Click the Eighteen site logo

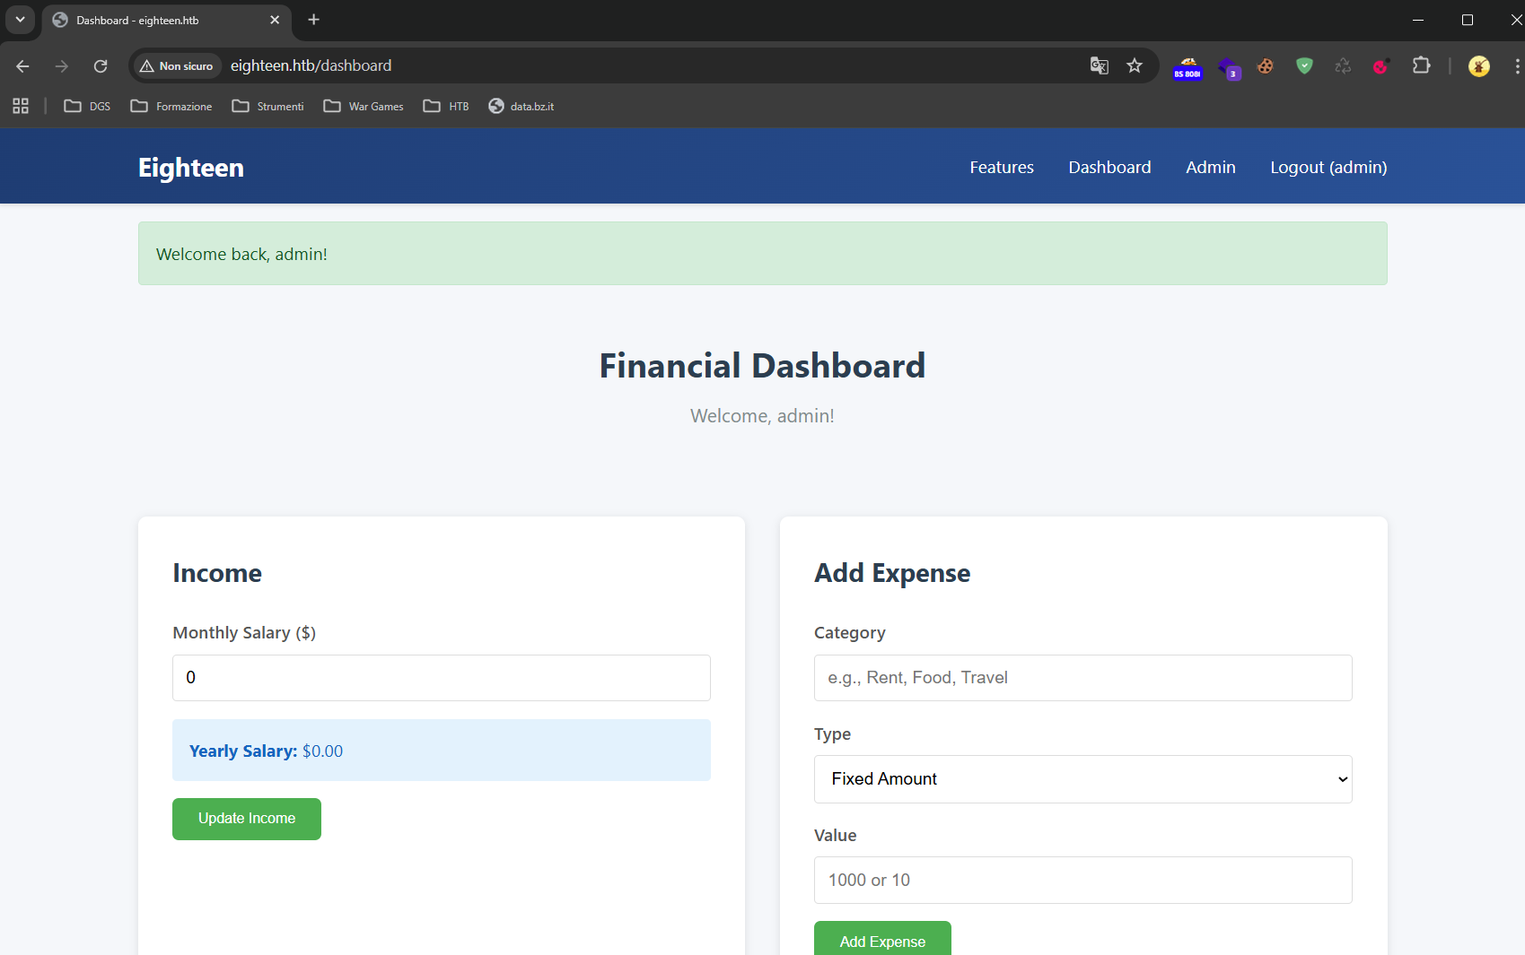(191, 168)
